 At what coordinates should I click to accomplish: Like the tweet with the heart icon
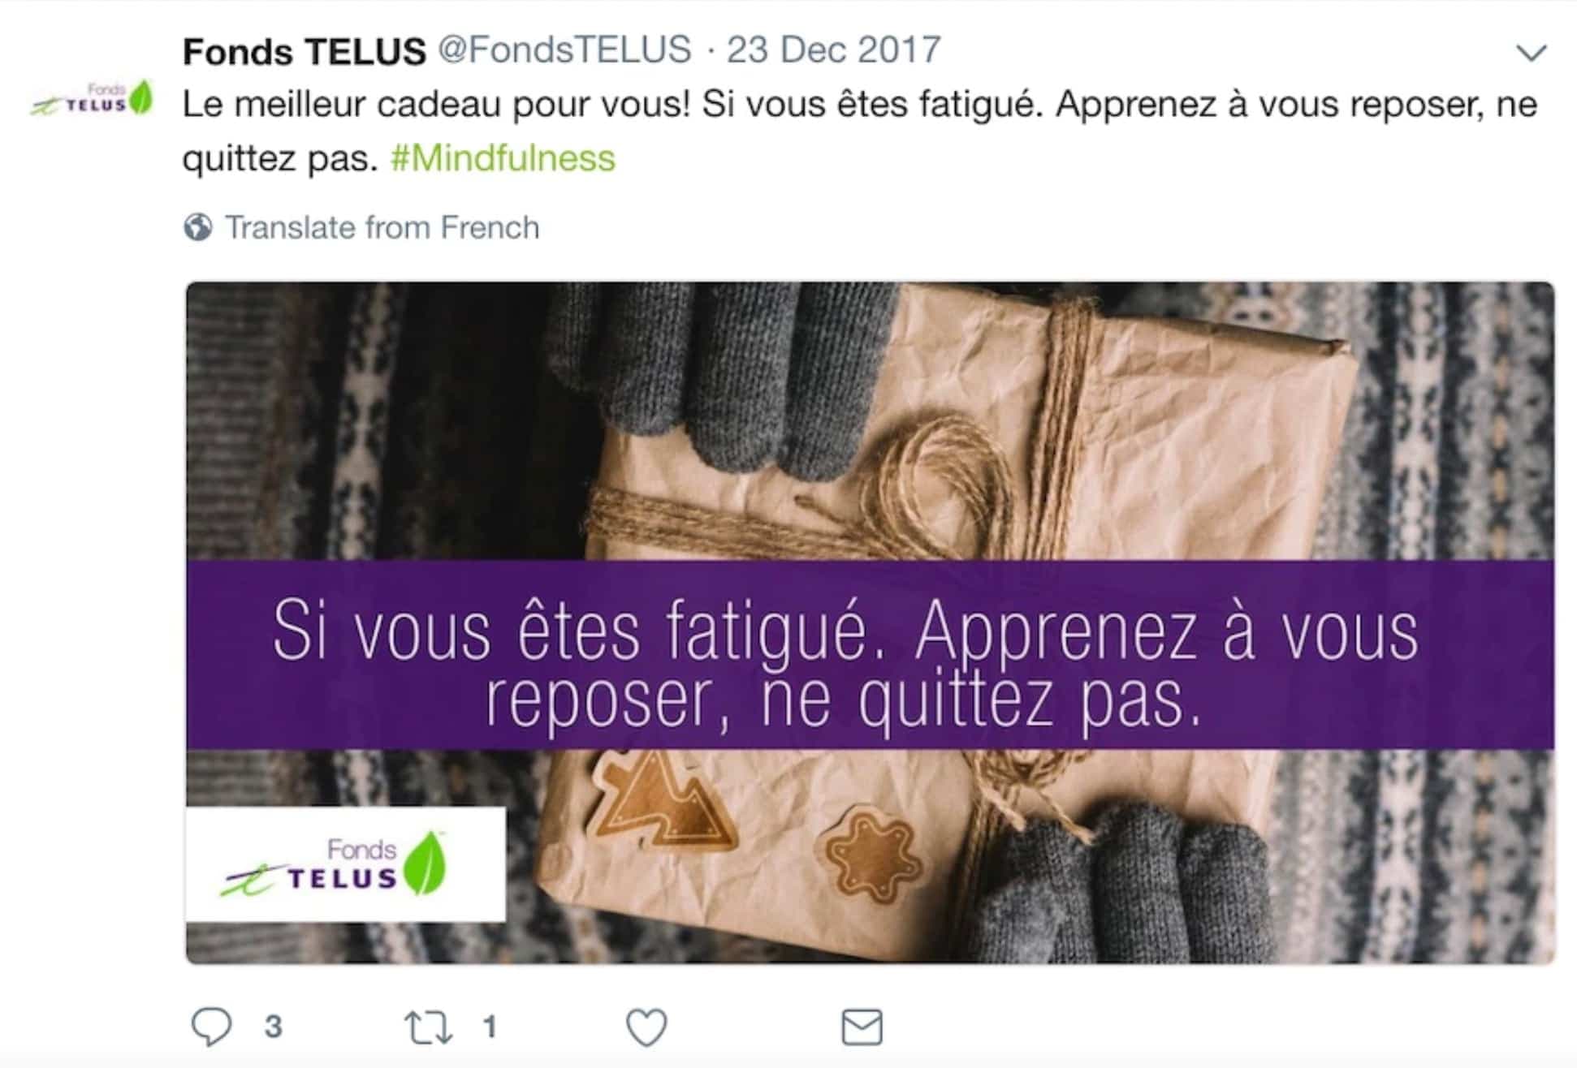click(x=646, y=1027)
